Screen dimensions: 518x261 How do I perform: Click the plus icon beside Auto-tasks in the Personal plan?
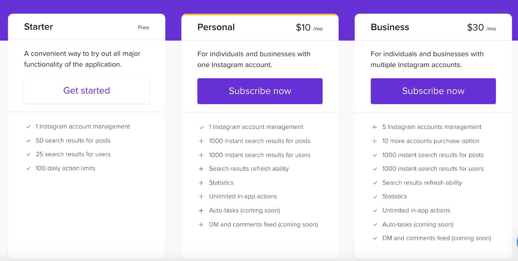201,211
